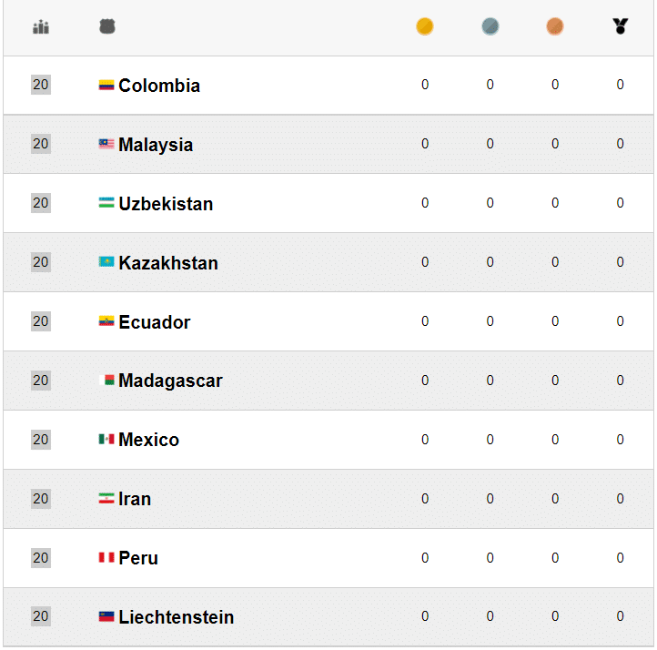The height and width of the screenshot is (650, 657).
Task: Click Malaysia's gold medal count
Action: (x=425, y=144)
